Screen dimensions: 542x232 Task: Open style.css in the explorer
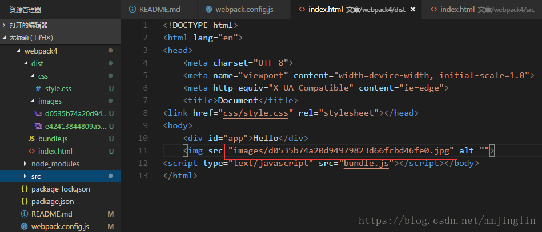tap(58, 89)
